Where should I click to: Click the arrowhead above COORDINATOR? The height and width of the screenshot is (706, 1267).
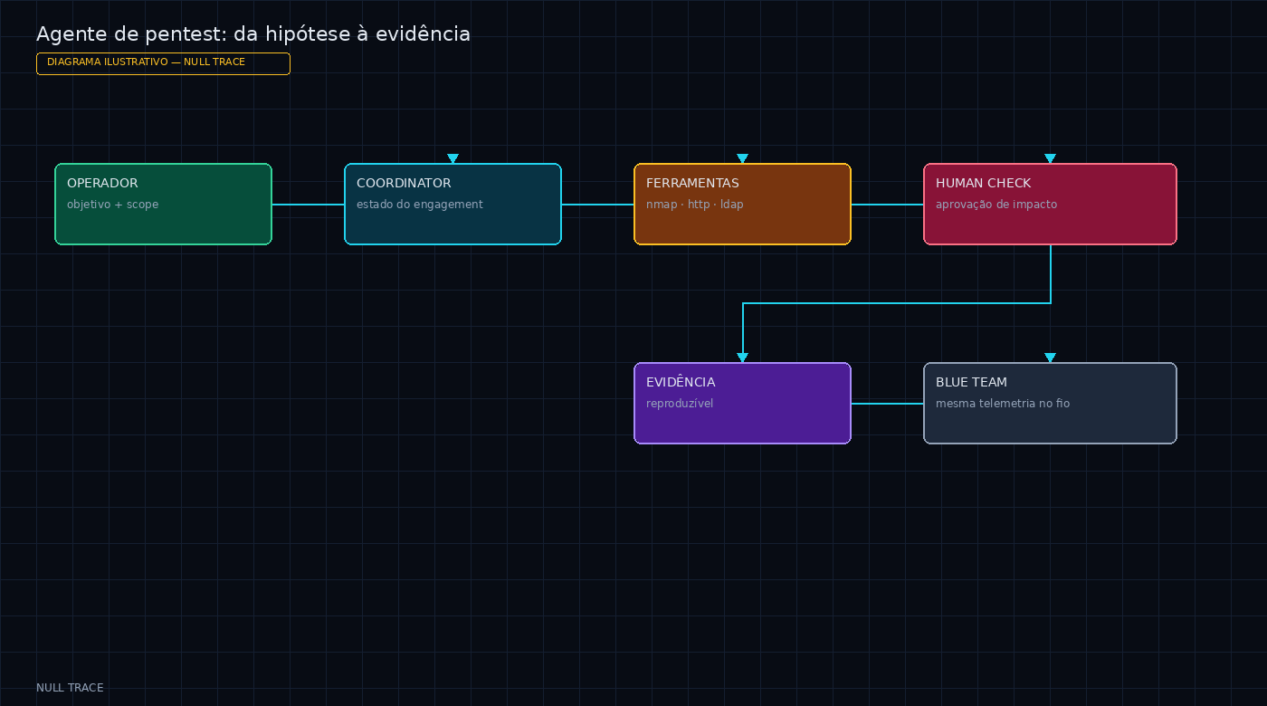coord(452,158)
